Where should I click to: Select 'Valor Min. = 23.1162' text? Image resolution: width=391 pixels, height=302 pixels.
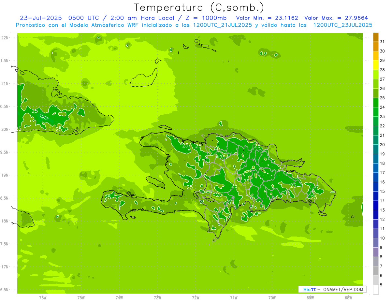pos(267,18)
